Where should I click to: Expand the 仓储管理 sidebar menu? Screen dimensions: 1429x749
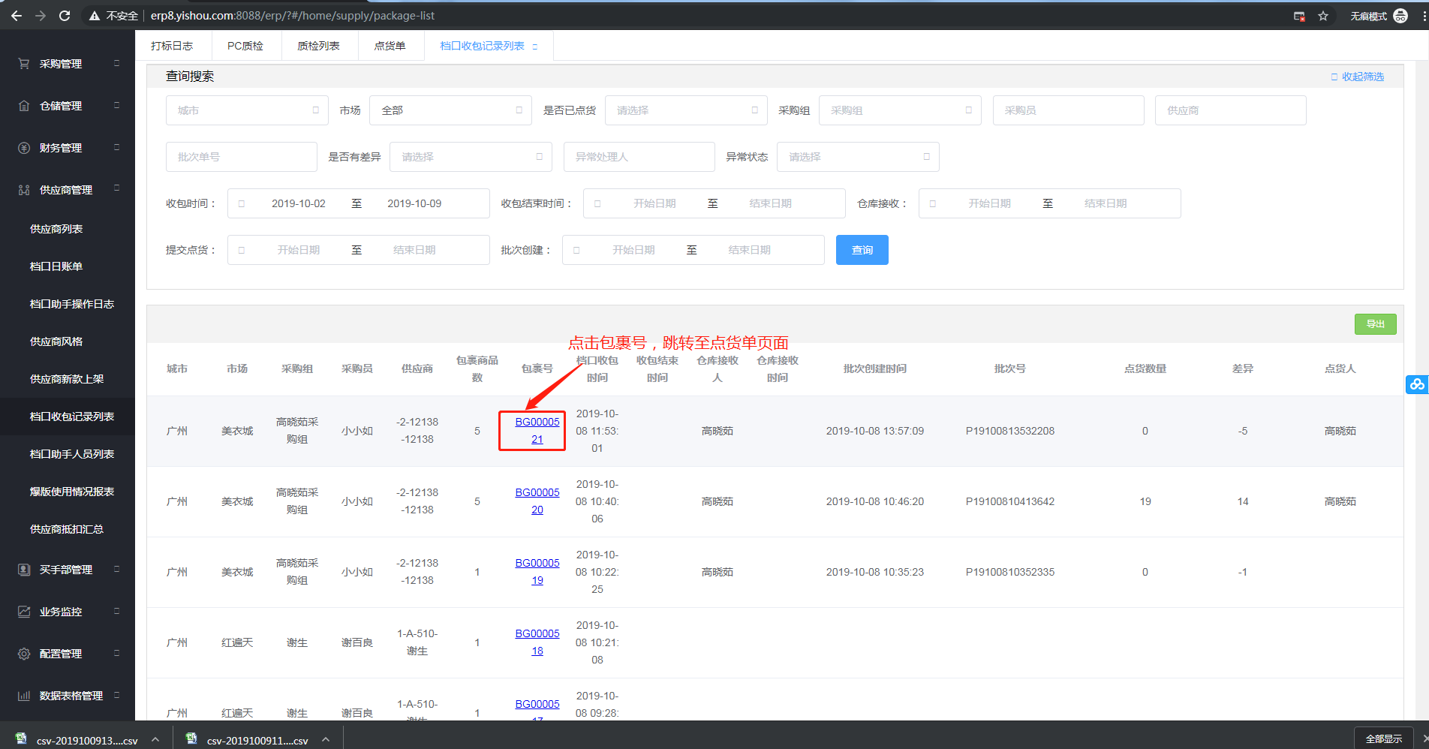116,105
